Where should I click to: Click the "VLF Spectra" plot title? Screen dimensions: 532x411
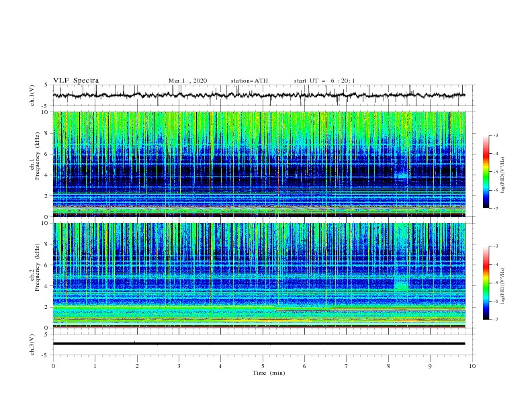tap(76, 81)
